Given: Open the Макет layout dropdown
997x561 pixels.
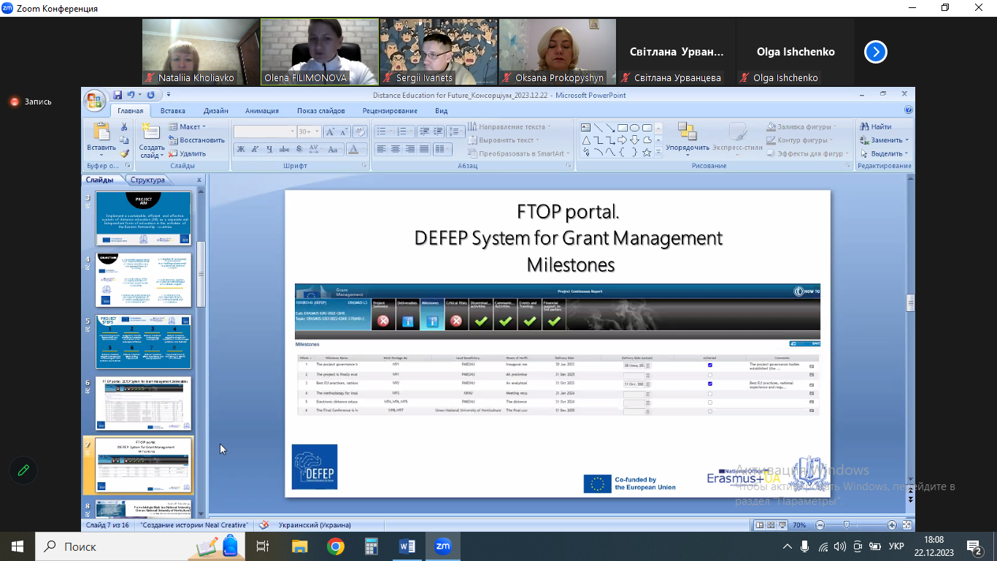Looking at the screenshot, I should coord(188,126).
